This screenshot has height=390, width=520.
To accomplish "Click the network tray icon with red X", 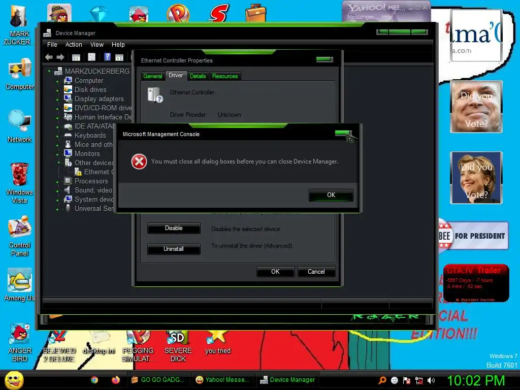I will pyautogui.click(x=419, y=380).
